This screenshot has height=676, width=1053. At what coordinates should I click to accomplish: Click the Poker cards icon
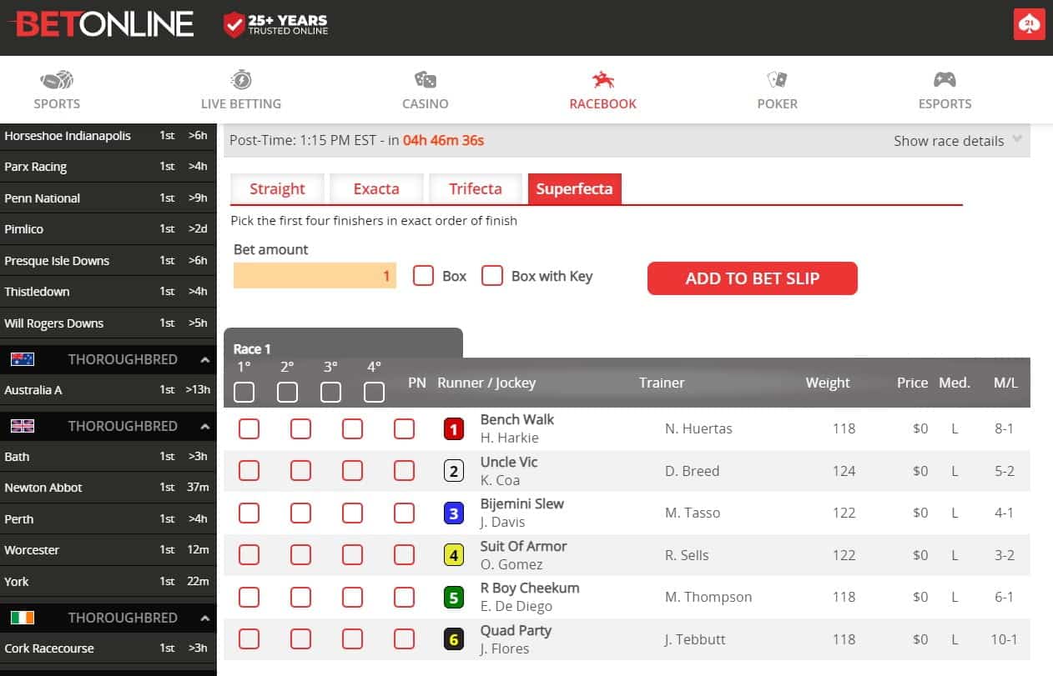coord(778,80)
